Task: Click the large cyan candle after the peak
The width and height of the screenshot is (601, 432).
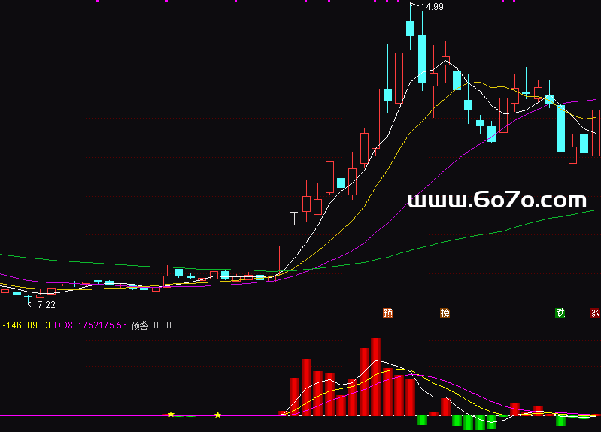Action: coord(422,58)
